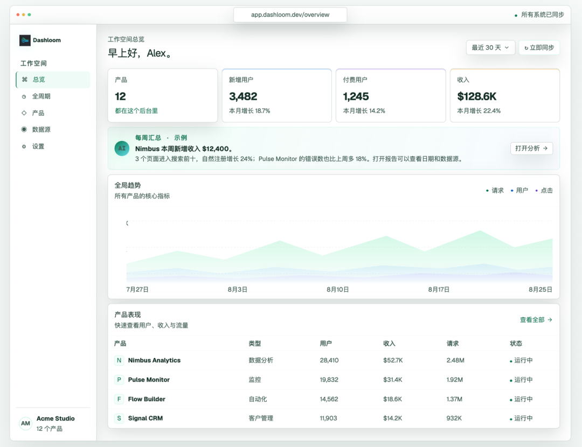
Task: Click the 1.92M requests cell
Action: (455, 380)
